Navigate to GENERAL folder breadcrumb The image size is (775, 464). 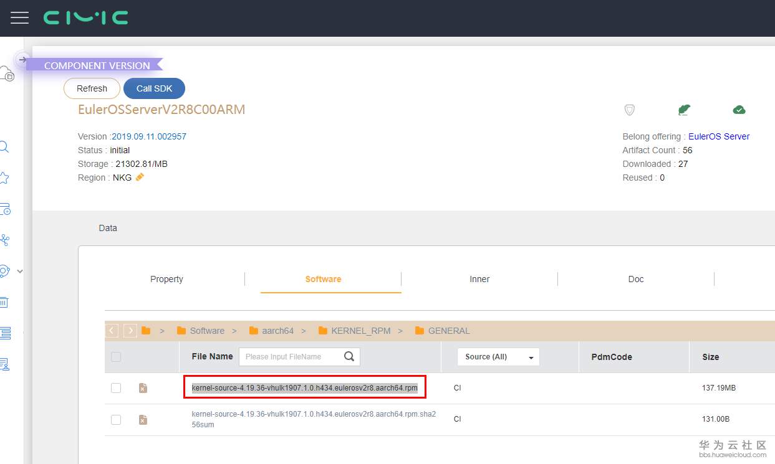pos(442,331)
